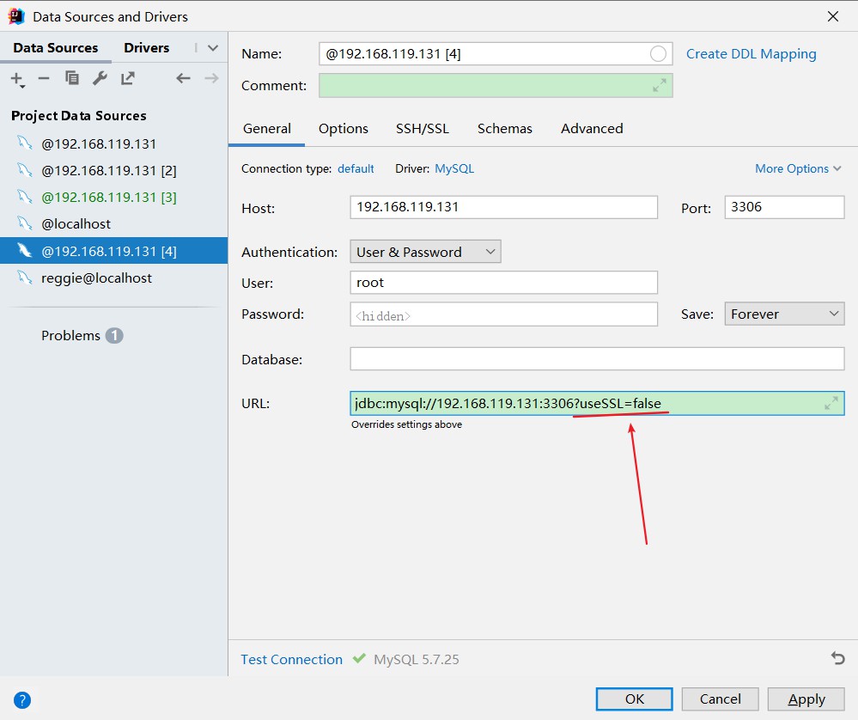Switch to the Drivers tab

pos(147,48)
